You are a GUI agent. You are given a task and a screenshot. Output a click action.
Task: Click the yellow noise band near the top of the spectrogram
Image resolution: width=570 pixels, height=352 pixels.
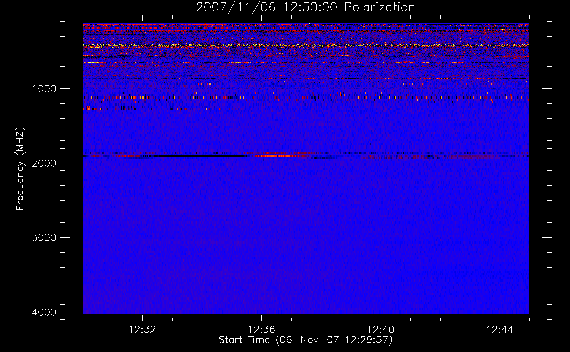pos(306,45)
